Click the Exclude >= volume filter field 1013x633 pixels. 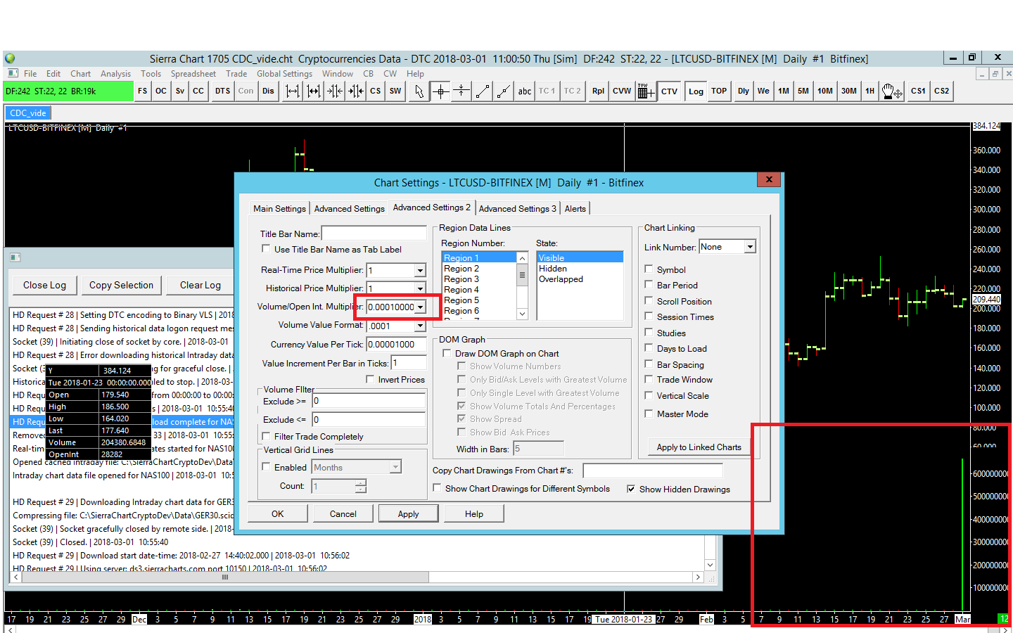369,401
